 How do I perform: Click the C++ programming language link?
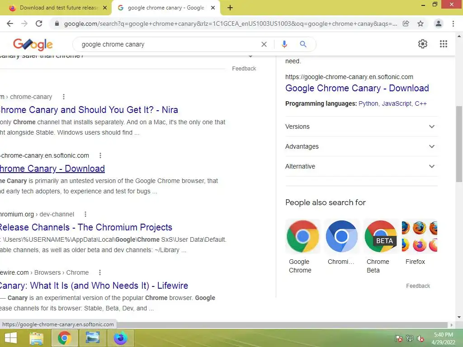[x=421, y=103]
